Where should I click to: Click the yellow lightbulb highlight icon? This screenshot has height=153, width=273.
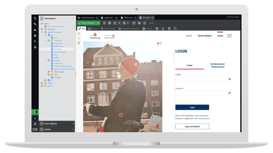point(79,38)
